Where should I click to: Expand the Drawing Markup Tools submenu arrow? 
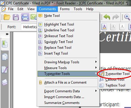96,62
